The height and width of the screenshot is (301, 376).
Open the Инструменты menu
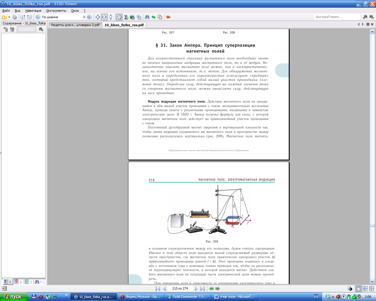[x=56, y=11]
